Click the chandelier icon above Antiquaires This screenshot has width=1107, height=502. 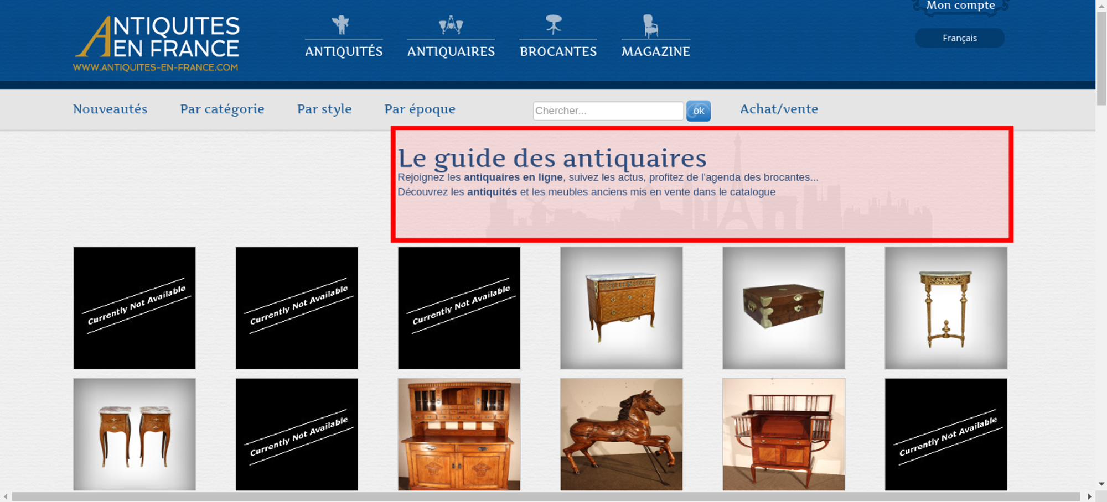(451, 25)
